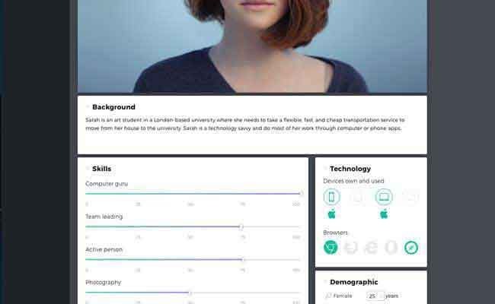Click the Apple logo under the laptop

(384, 214)
